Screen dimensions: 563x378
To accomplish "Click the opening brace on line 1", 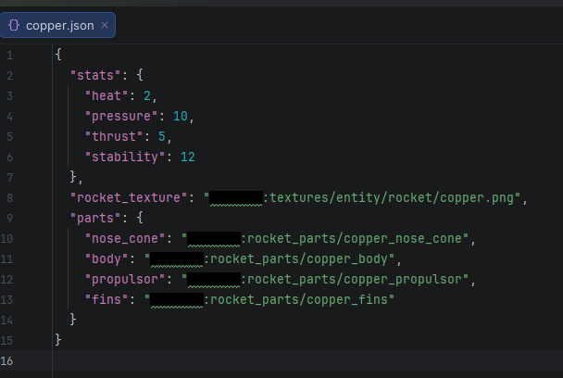I will (58, 55).
